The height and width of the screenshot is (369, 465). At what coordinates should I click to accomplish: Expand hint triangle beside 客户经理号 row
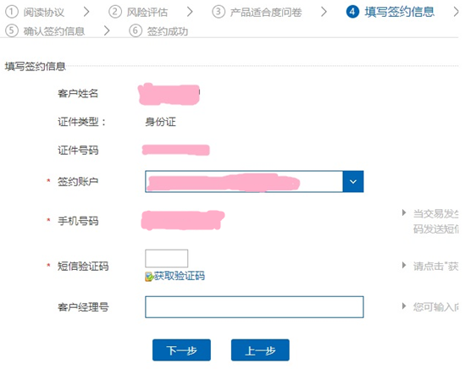(404, 306)
